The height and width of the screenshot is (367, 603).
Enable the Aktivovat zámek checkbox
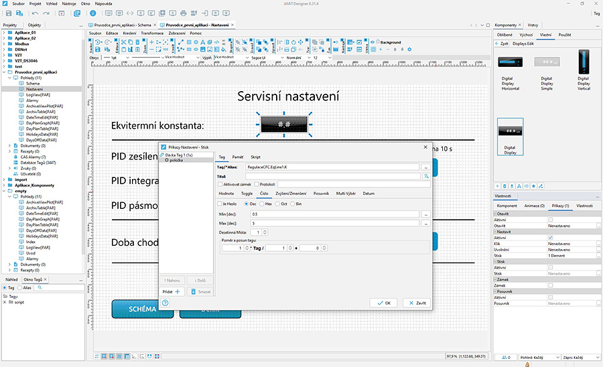tap(220, 184)
